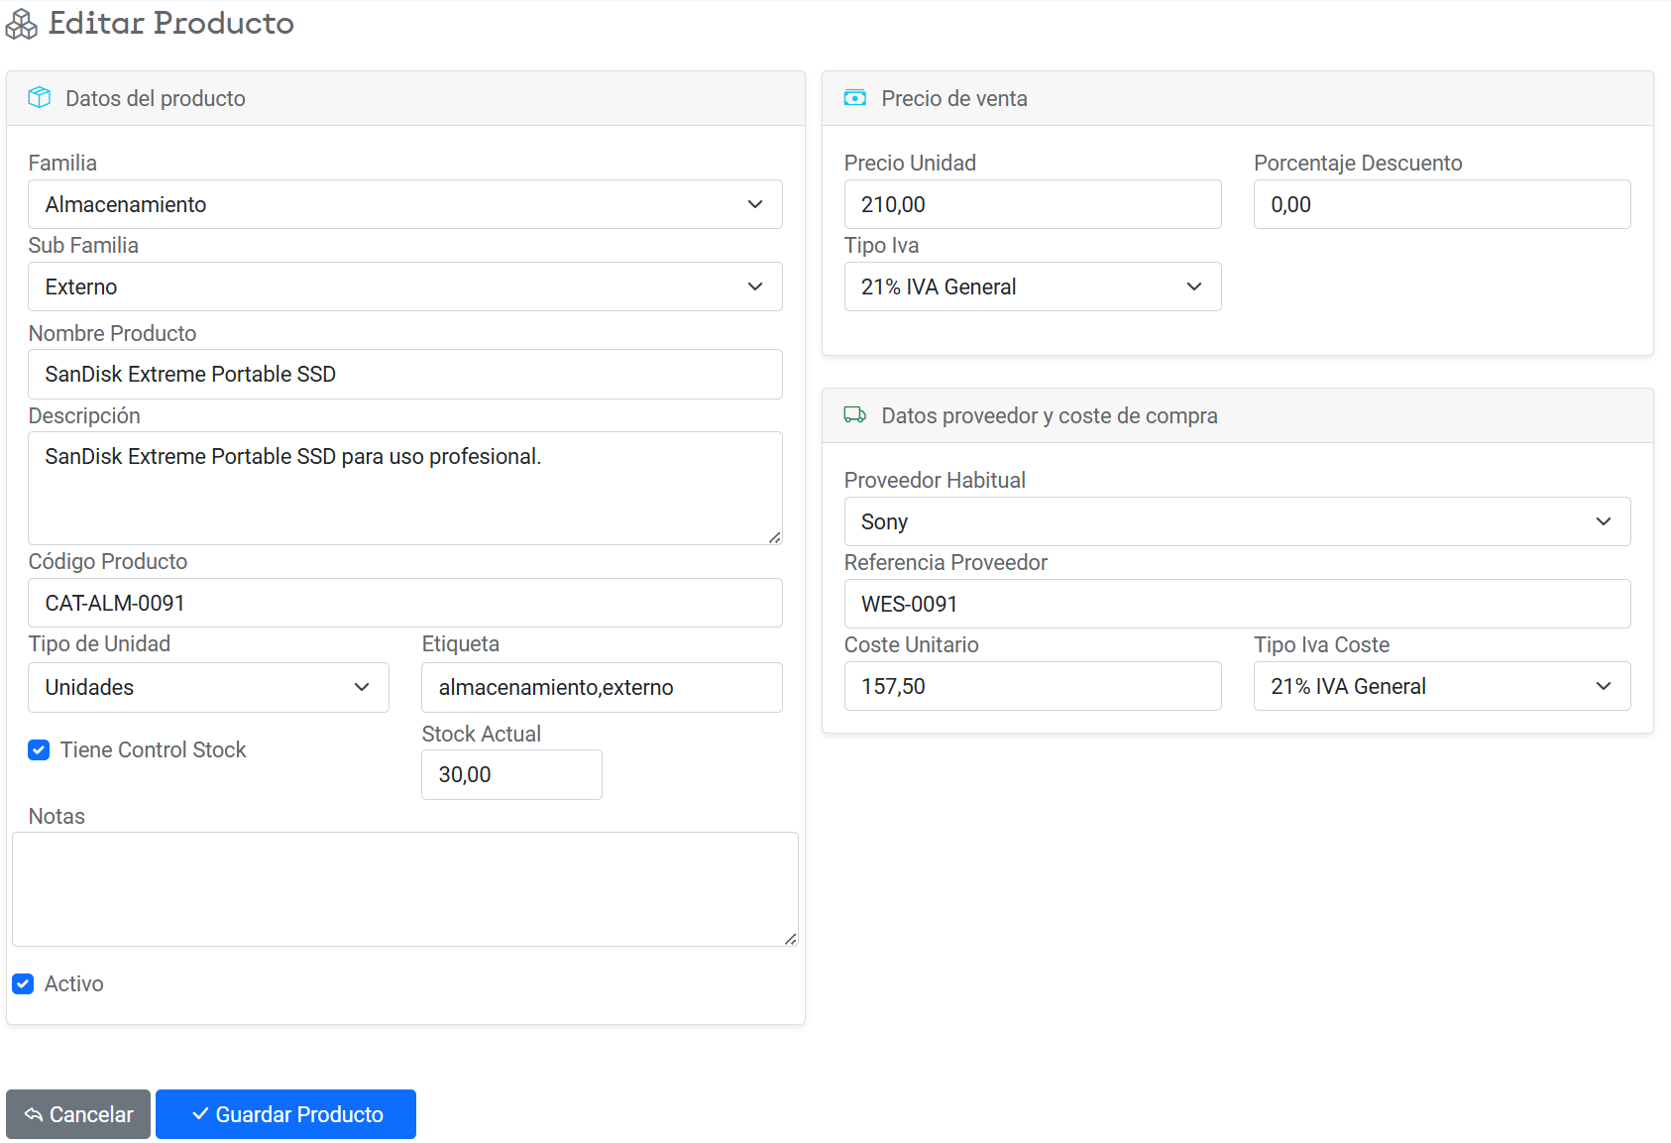The width and height of the screenshot is (1671, 1143).
Task: Click the Datos del producto header text
Action: coord(156,98)
